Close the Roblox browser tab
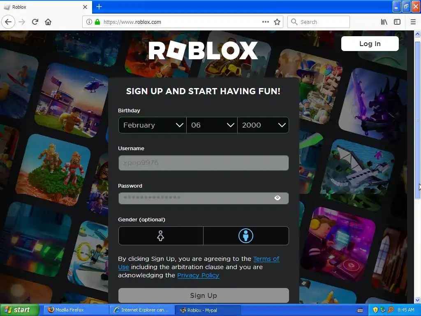This screenshot has height=316, width=421. click(x=85, y=7)
